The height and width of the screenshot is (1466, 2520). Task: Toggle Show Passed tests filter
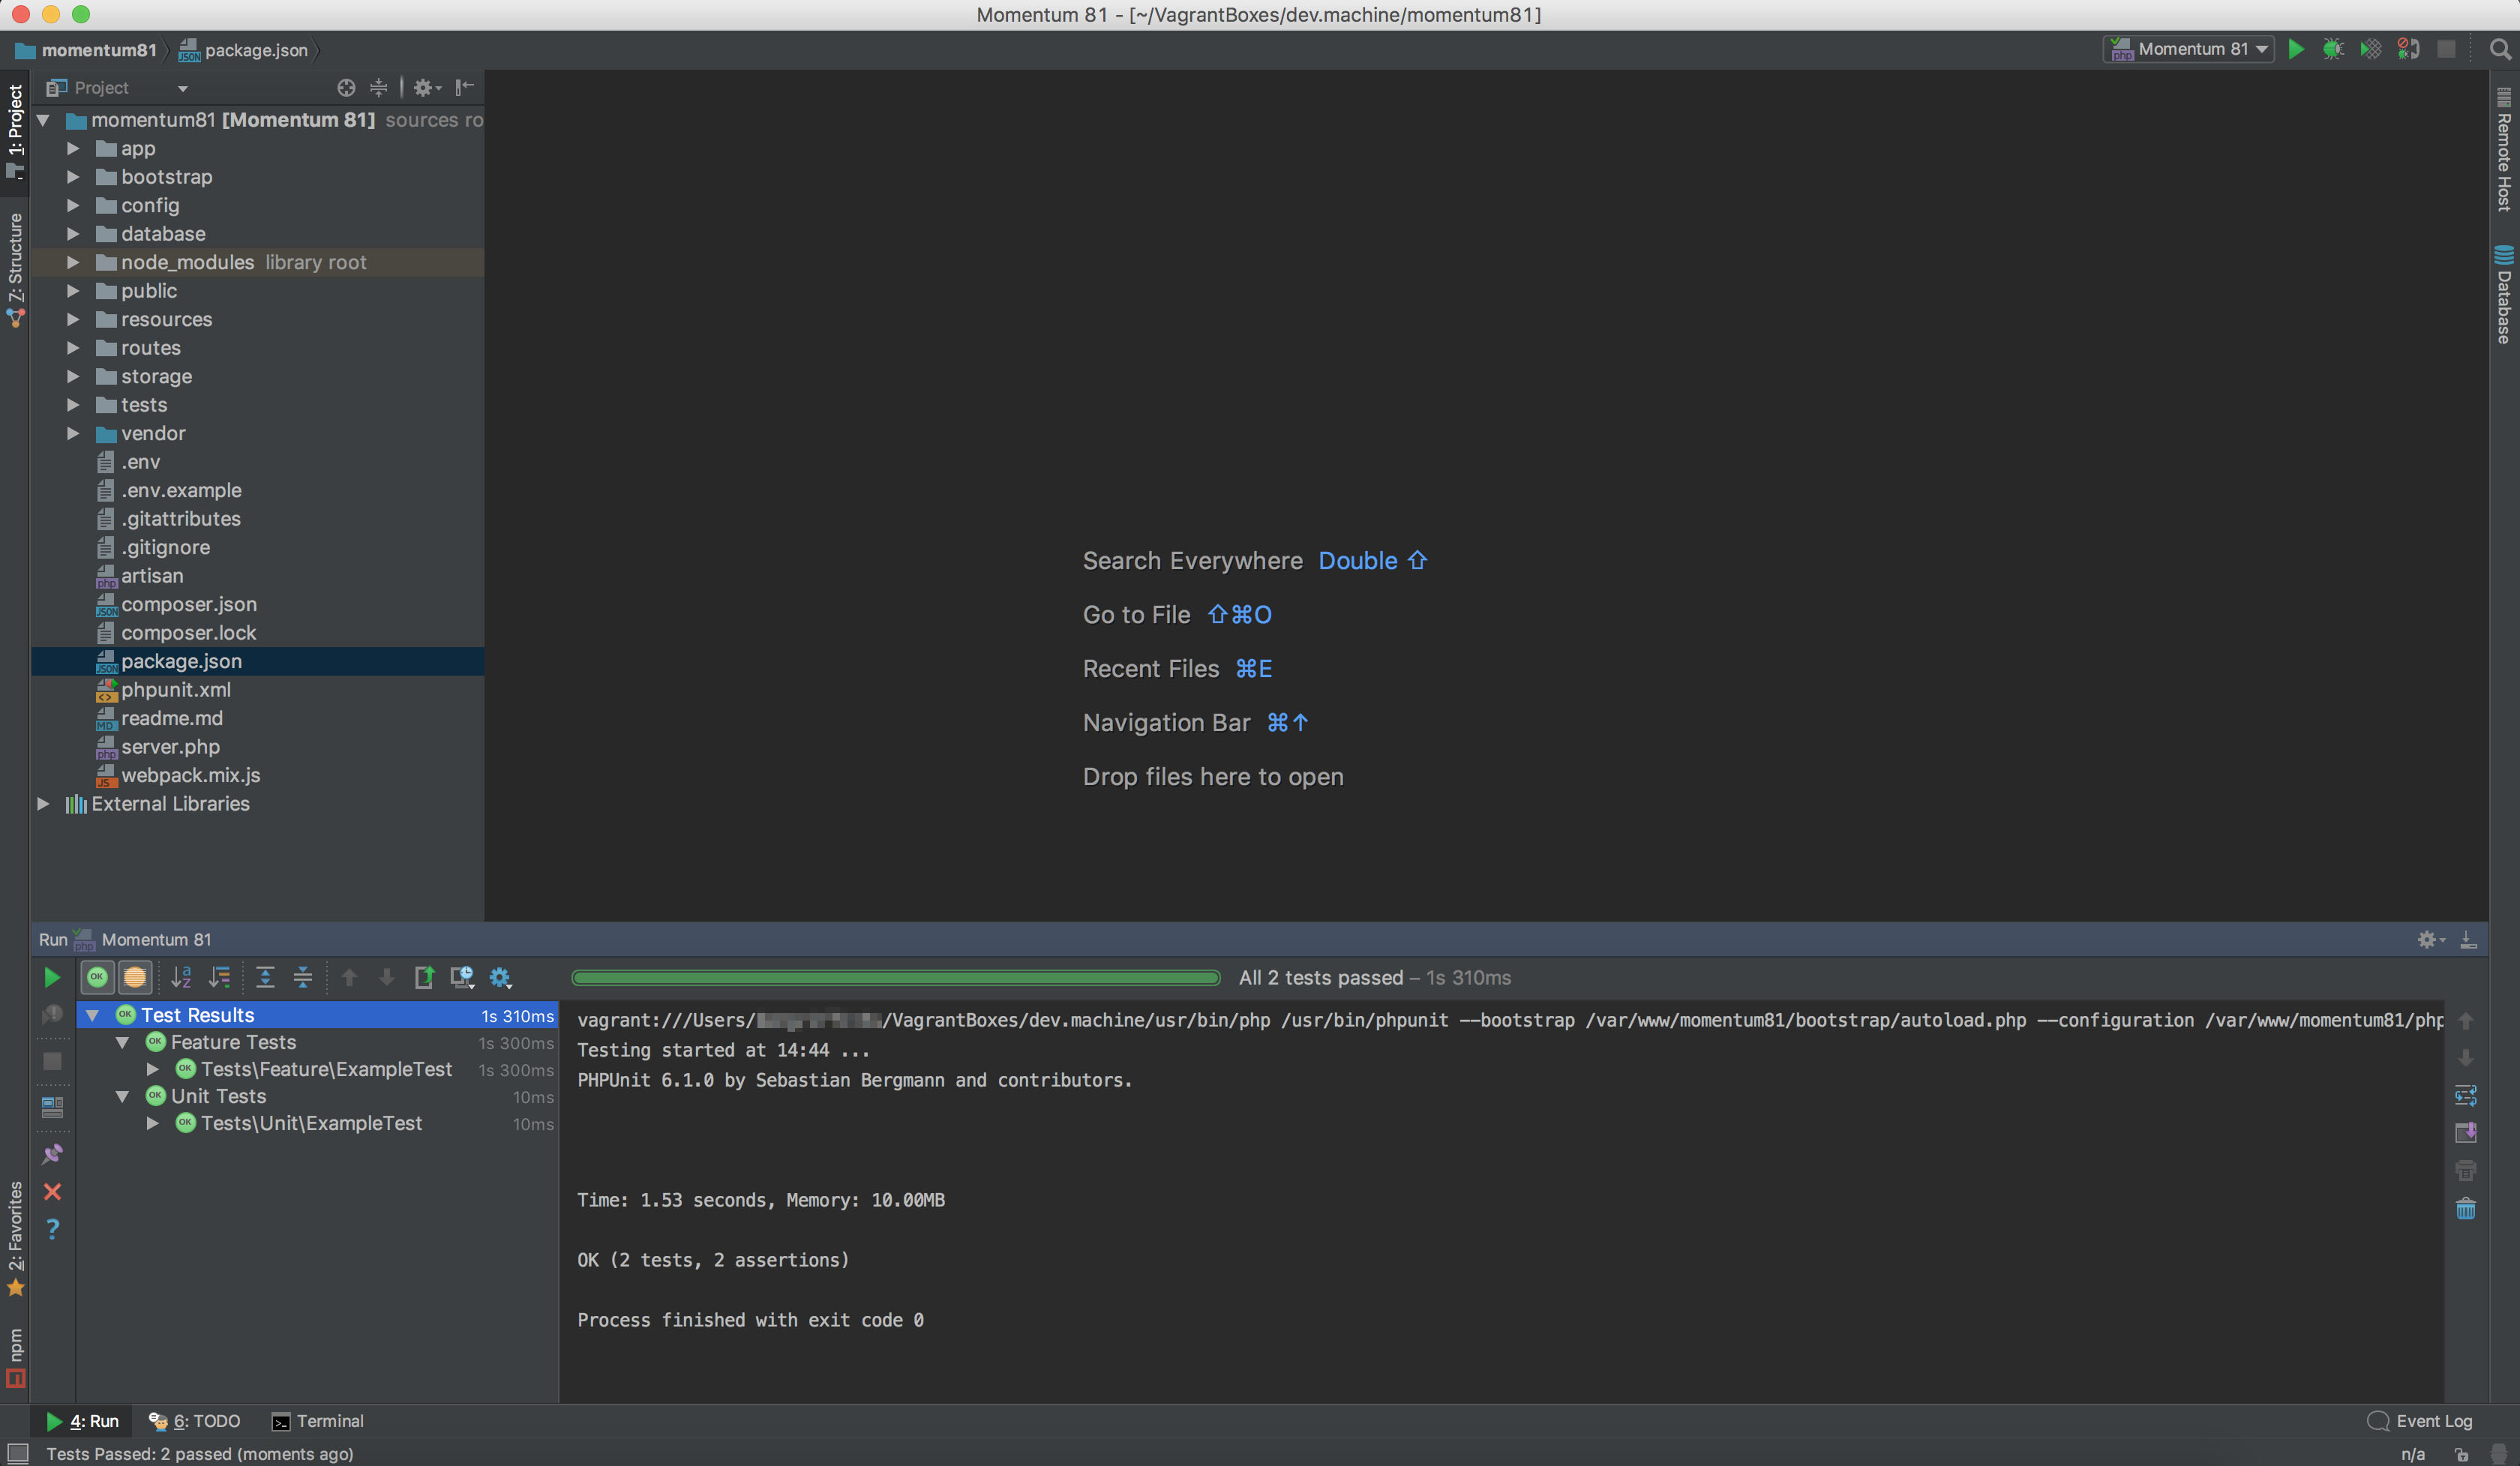click(x=97, y=977)
